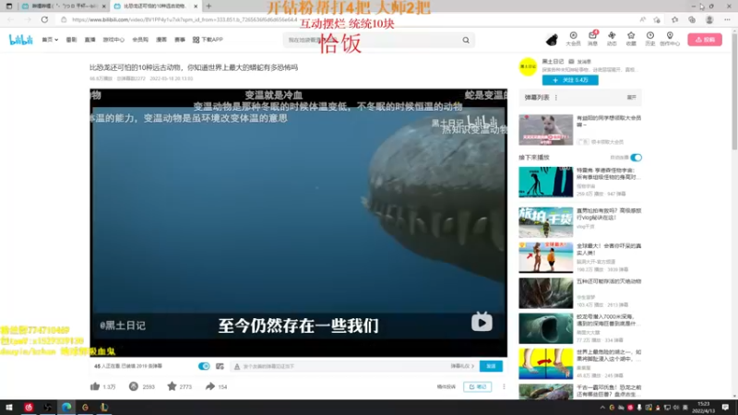The image size is (738, 415).
Task: Open the 大会员 icon
Action: click(573, 39)
